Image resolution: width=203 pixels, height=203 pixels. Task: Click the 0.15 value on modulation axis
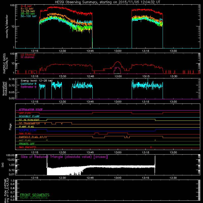12,79
